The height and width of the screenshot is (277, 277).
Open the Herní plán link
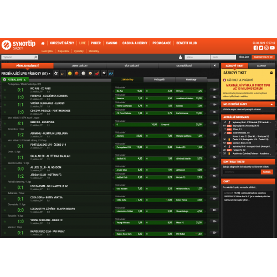pos(47,51)
